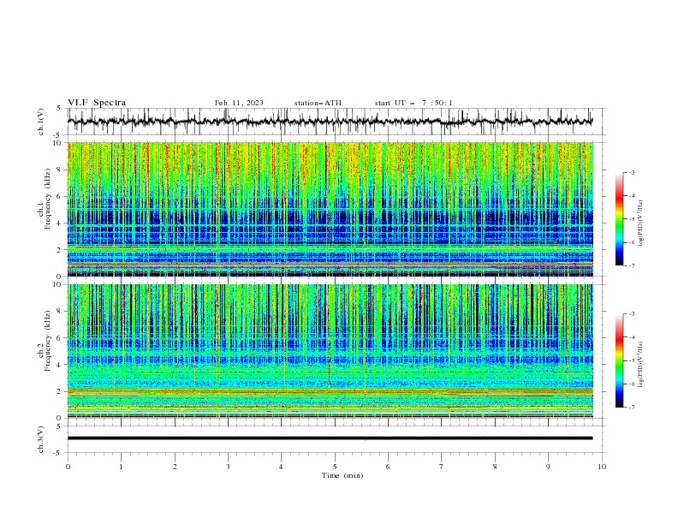The image size is (678, 524).
Task: Click the "VLF Spectra" plot title
Action: click(97, 103)
